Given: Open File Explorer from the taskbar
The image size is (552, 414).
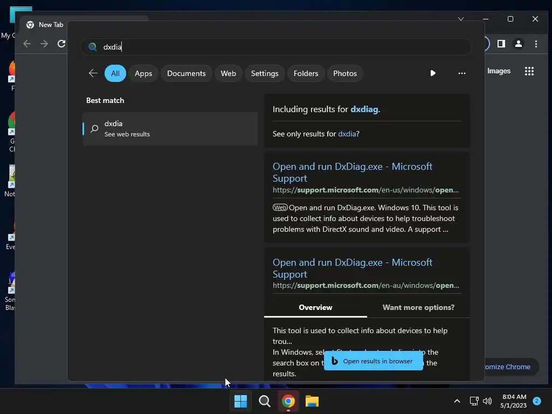Looking at the screenshot, I should click(312, 401).
